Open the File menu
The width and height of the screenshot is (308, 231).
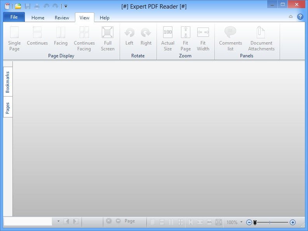pos(14,17)
